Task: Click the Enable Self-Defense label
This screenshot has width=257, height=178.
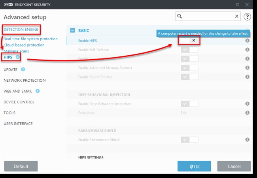Action: (x=93, y=50)
